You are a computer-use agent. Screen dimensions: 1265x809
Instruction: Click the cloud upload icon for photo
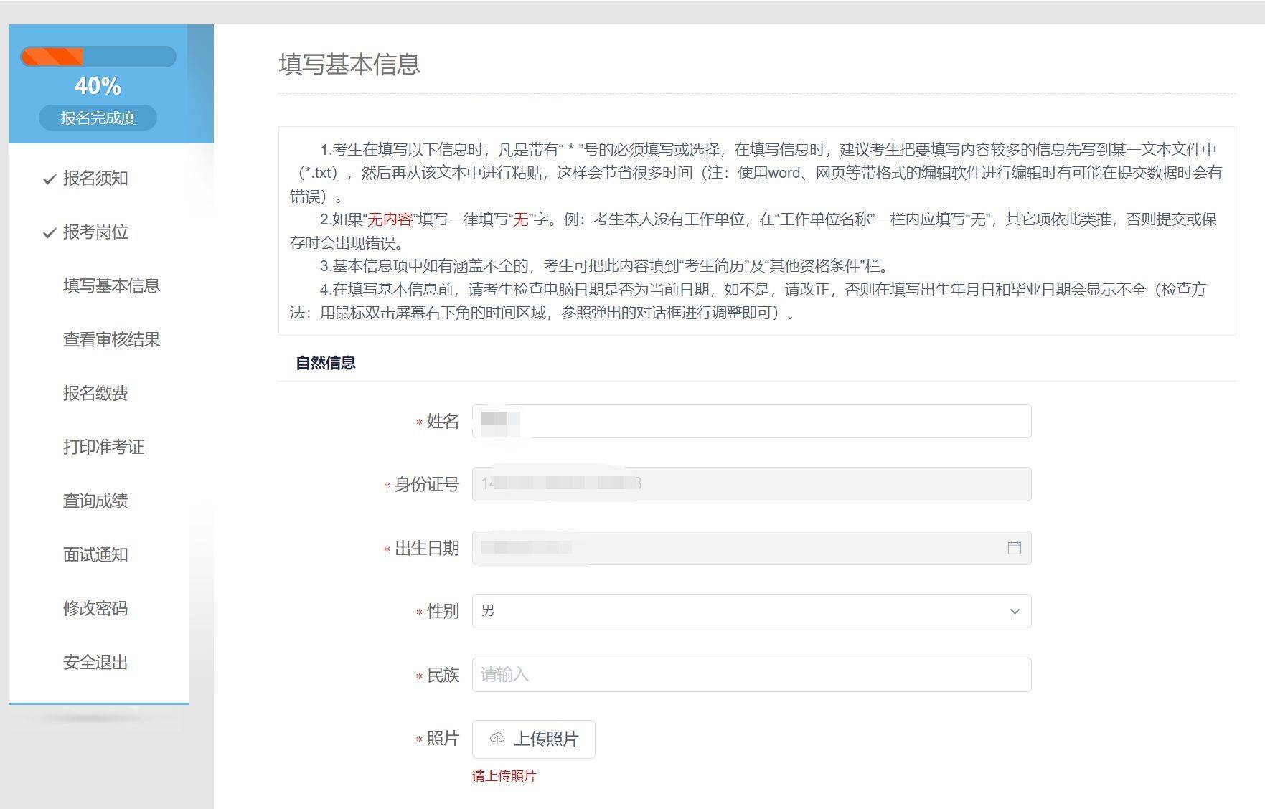coord(497,739)
